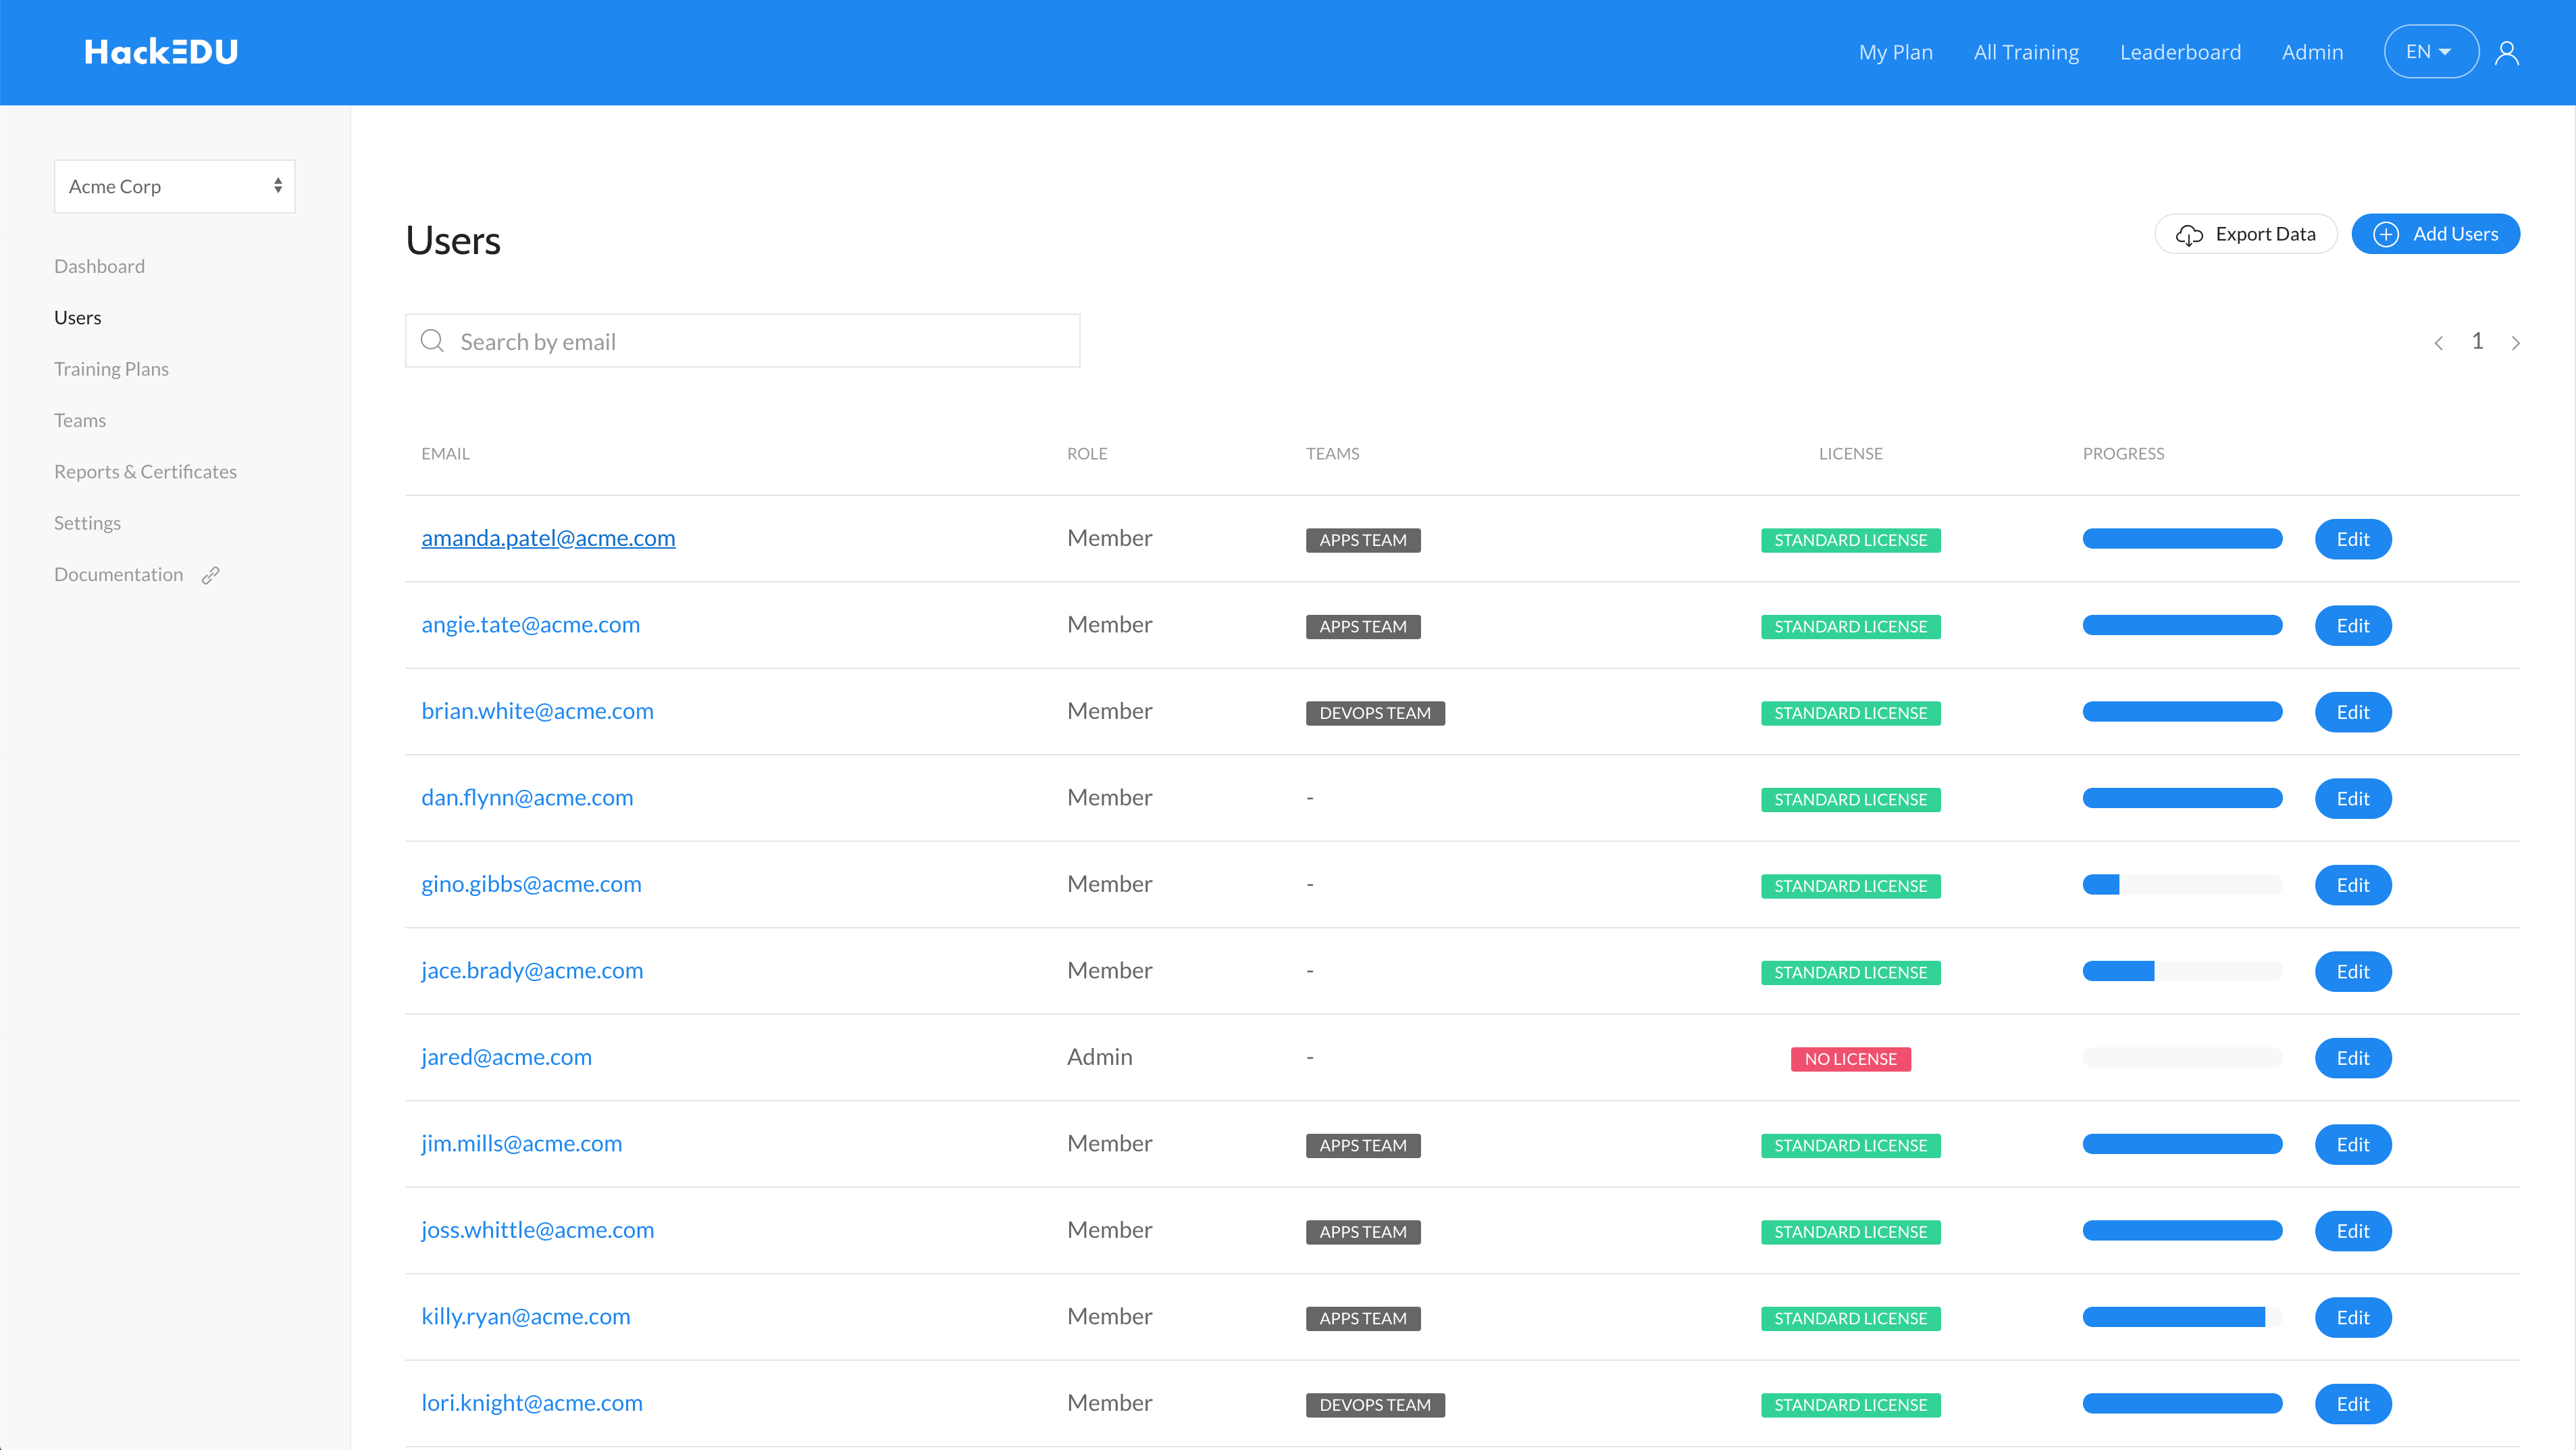Go to Dashboard in sidebar
This screenshot has height=1450, width=2576.
coord(99,266)
